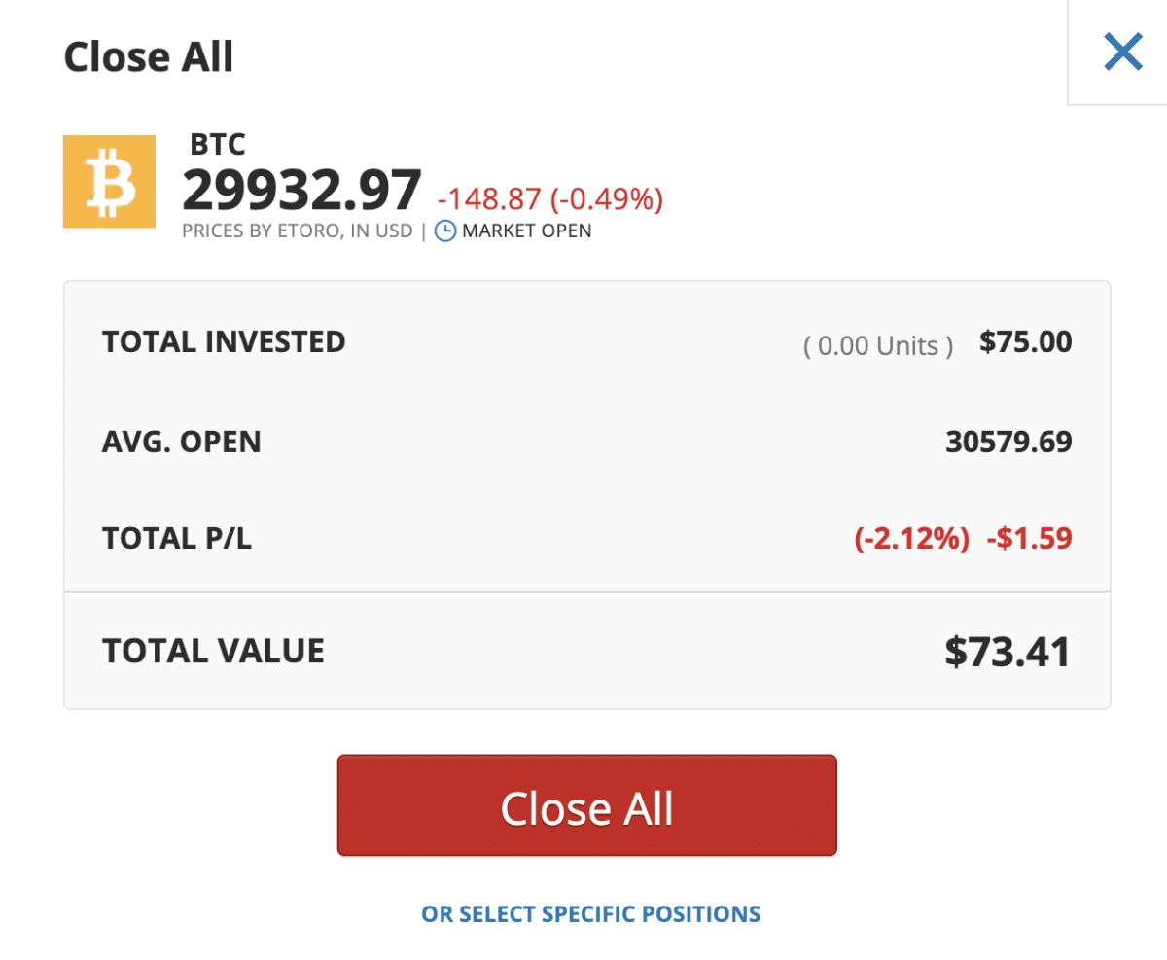Image resolution: width=1167 pixels, height=960 pixels.
Task: Open OR SELECT SPECIFIC POSITIONS
Action: click(x=590, y=913)
